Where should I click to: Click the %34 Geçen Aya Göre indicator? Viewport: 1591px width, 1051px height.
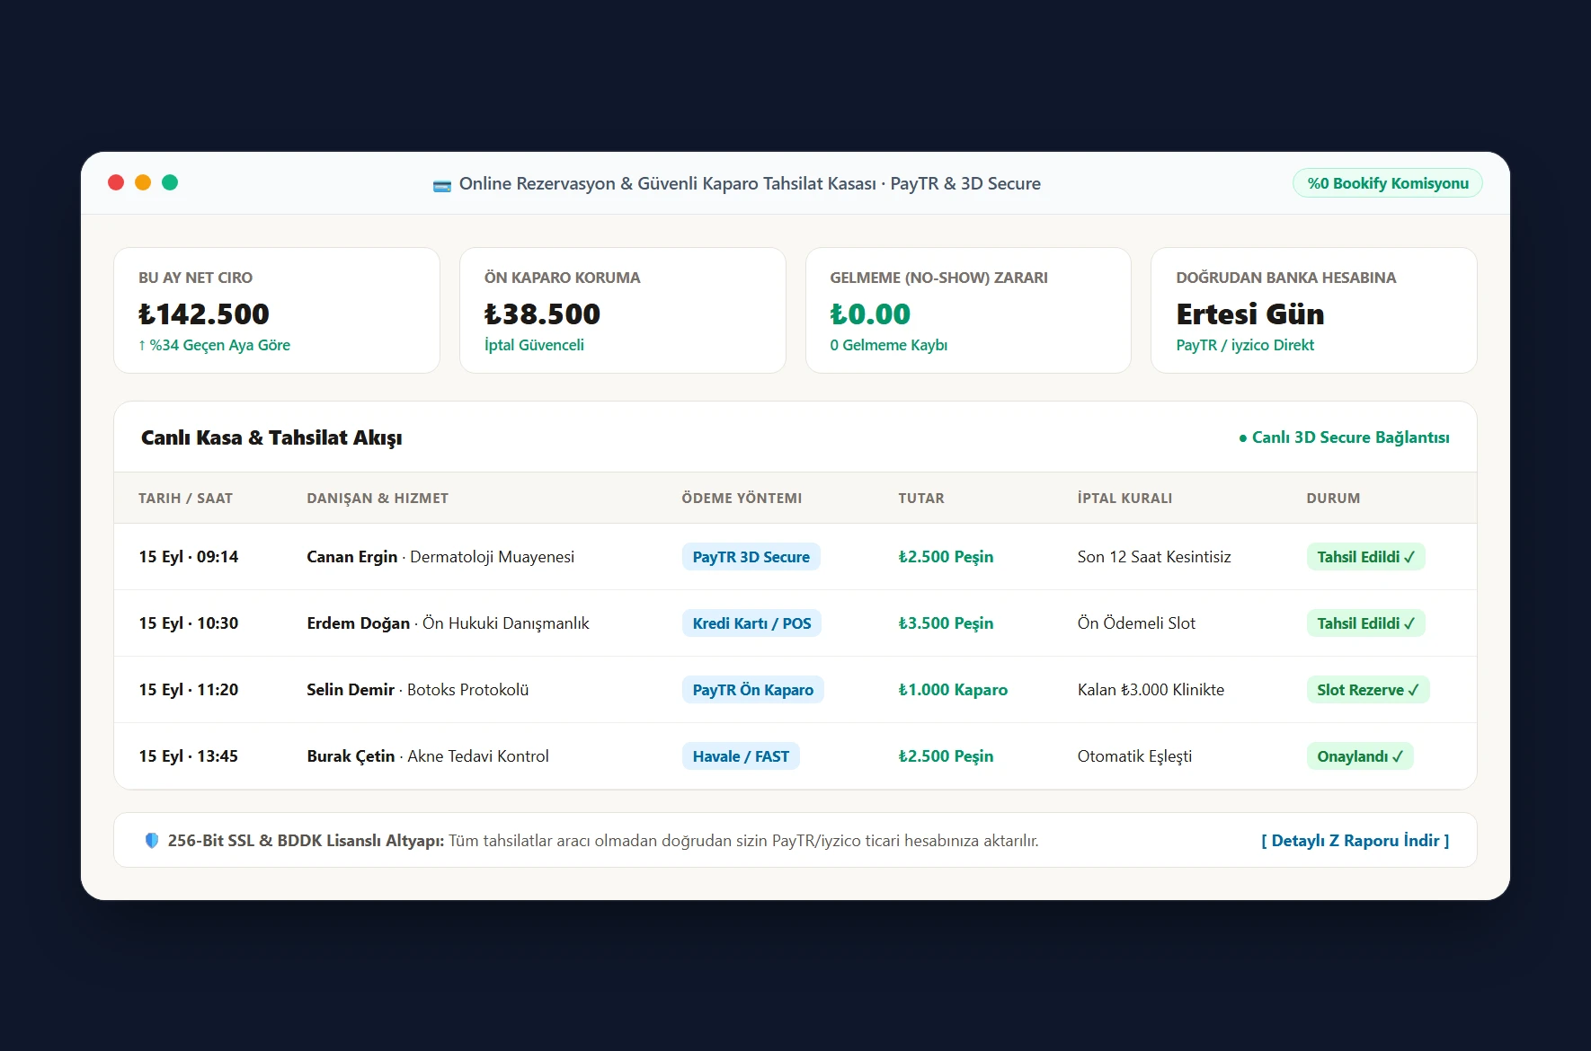pos(214,345)
